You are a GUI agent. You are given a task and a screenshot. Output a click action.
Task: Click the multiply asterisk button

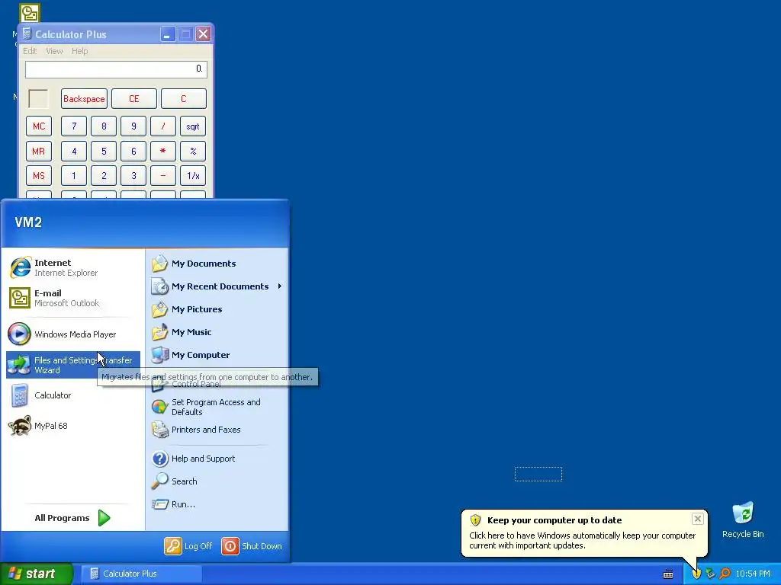[x=163, y=152]
